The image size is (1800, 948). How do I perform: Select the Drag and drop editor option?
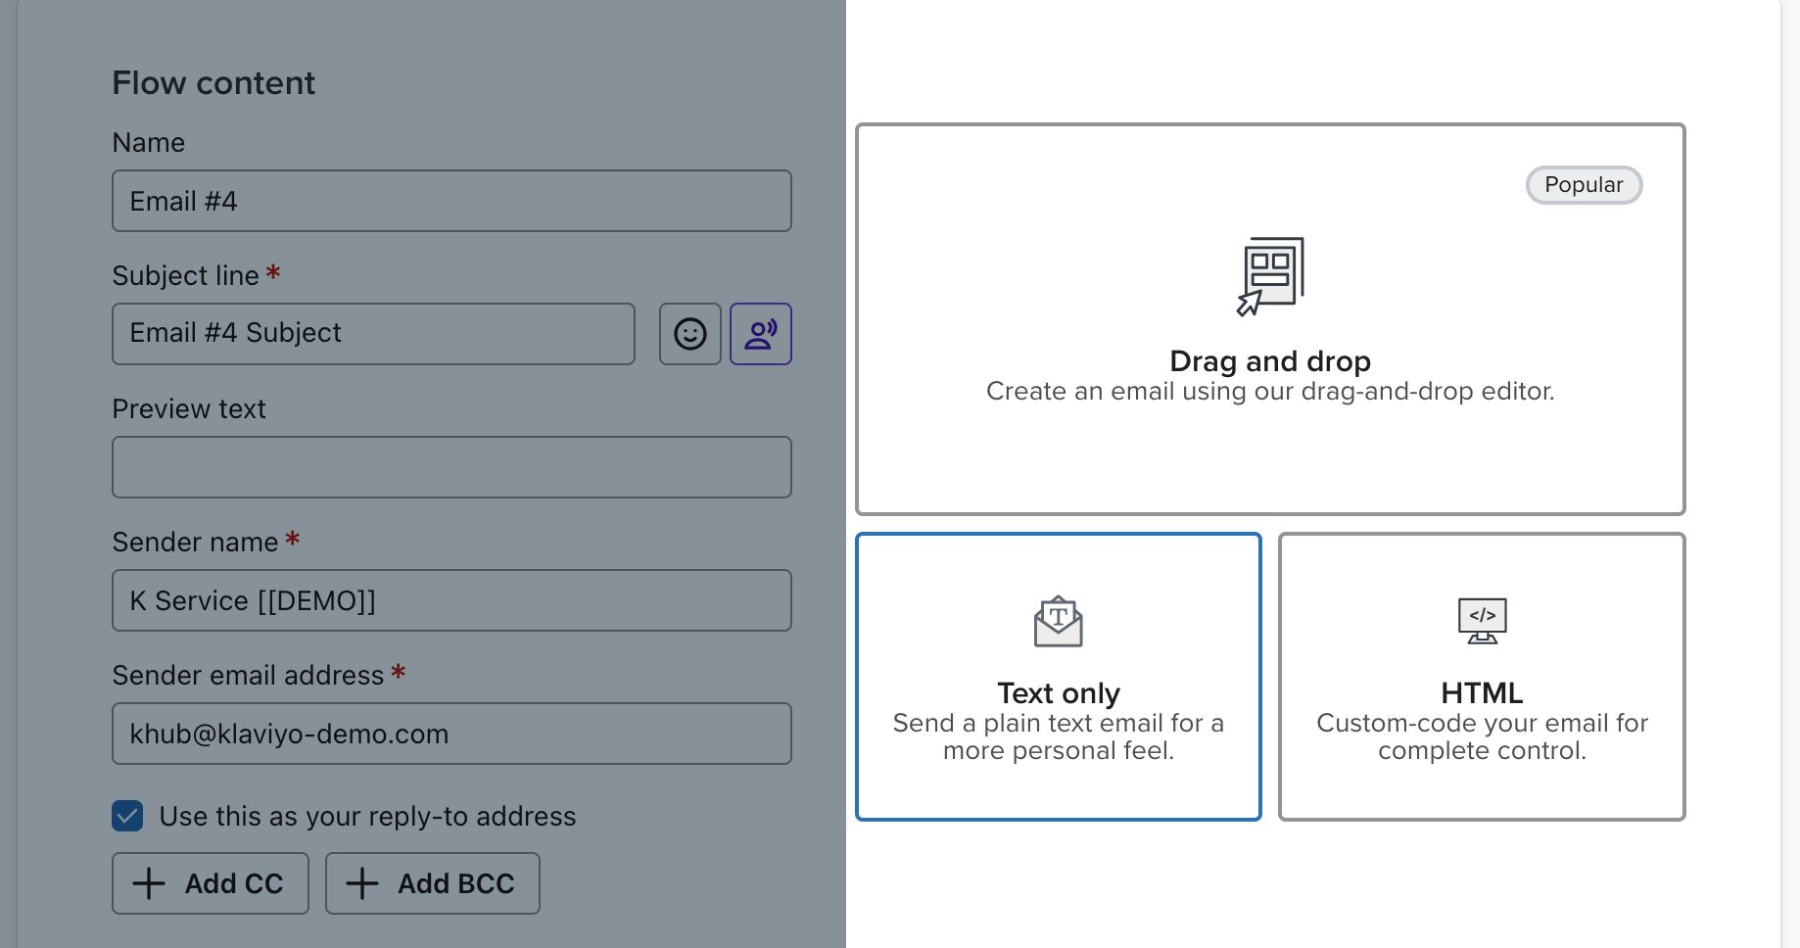(x=1270, y=318)
